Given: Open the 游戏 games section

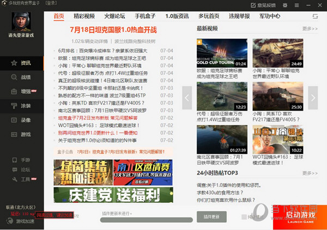Looking at the screenshot, I should 22,135.
